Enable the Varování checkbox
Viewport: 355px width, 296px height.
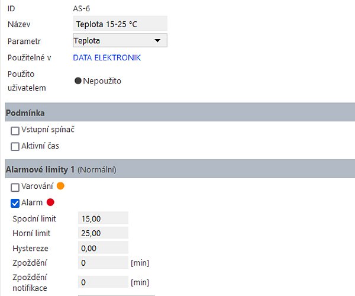tap(15, 187)
